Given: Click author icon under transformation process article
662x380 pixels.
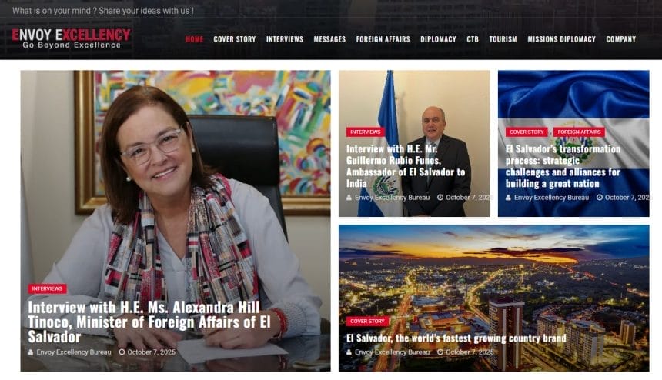Looking at the screenshot, I should (508, 198).
